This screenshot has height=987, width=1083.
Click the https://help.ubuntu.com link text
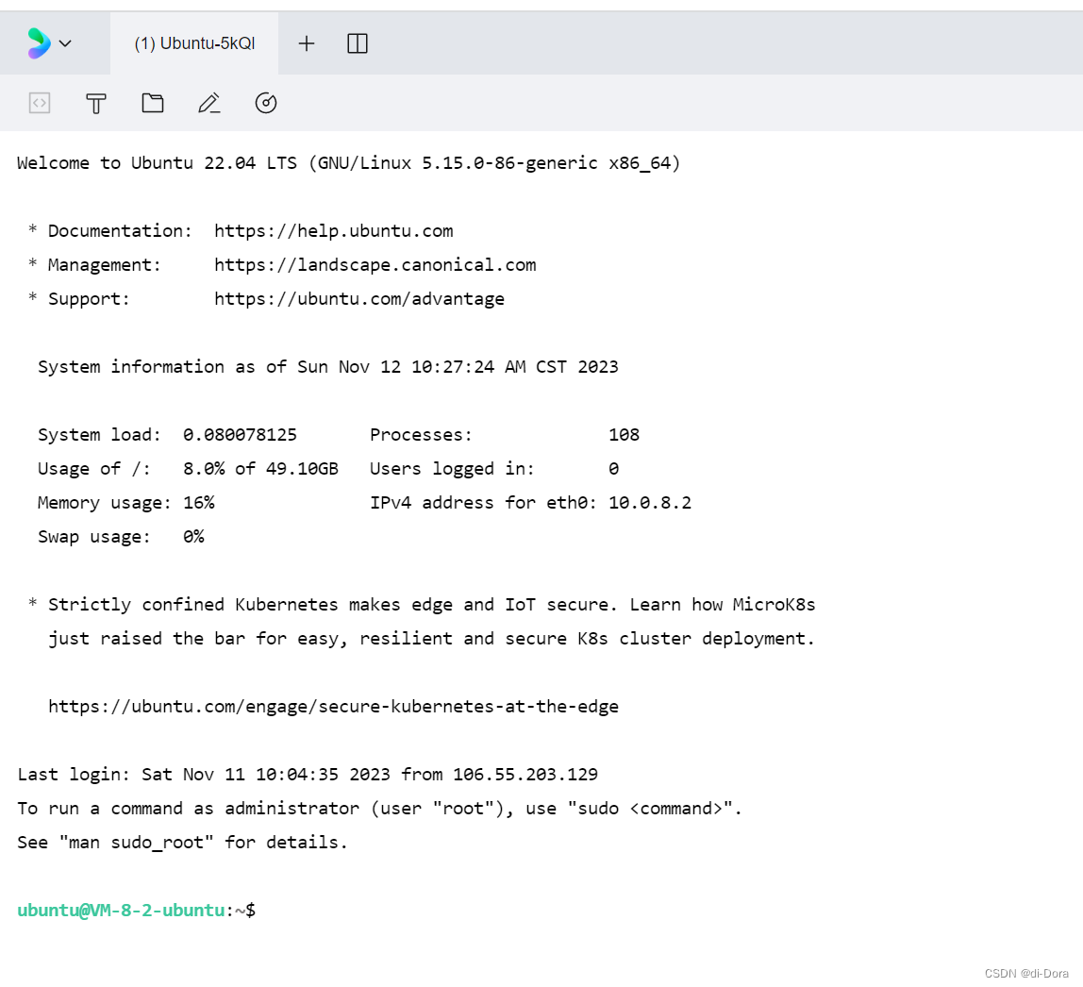(x=334, y=230)
